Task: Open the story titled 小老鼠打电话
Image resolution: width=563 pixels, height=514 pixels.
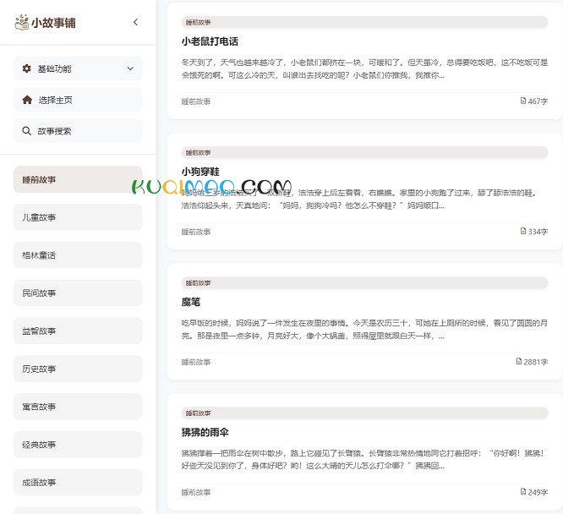Action: tap(210, 41)
